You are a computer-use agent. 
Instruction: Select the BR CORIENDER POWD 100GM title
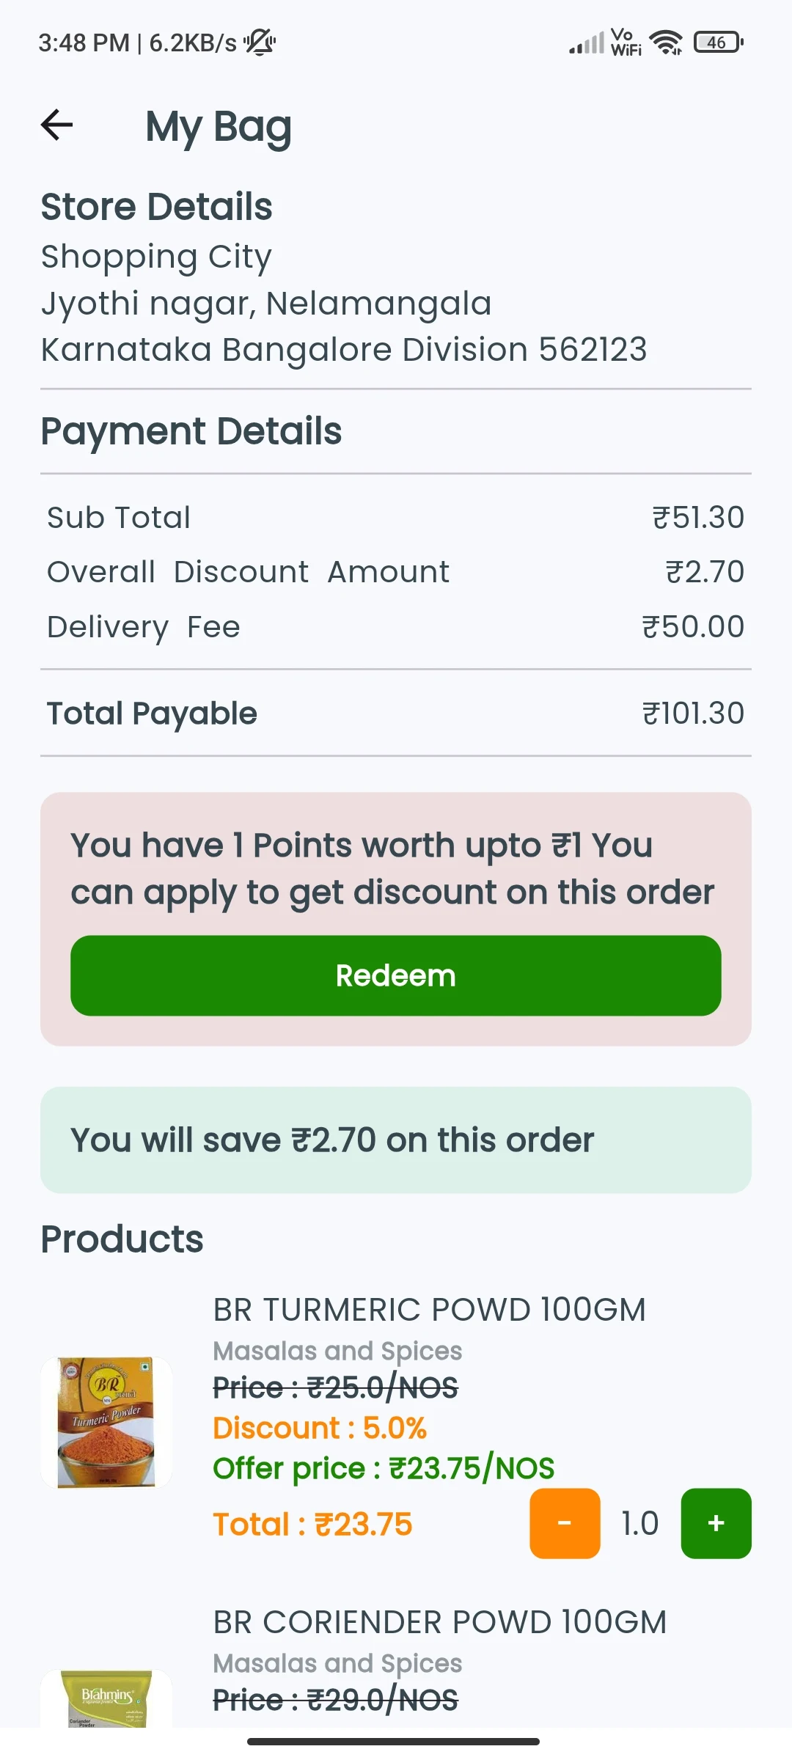coord(440,1622)
